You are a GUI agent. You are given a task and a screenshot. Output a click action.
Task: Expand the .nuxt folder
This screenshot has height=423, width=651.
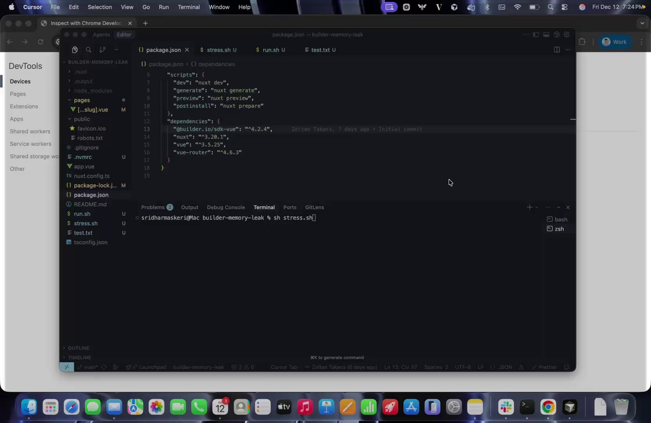pyautogui.click(x=96, y=72)
